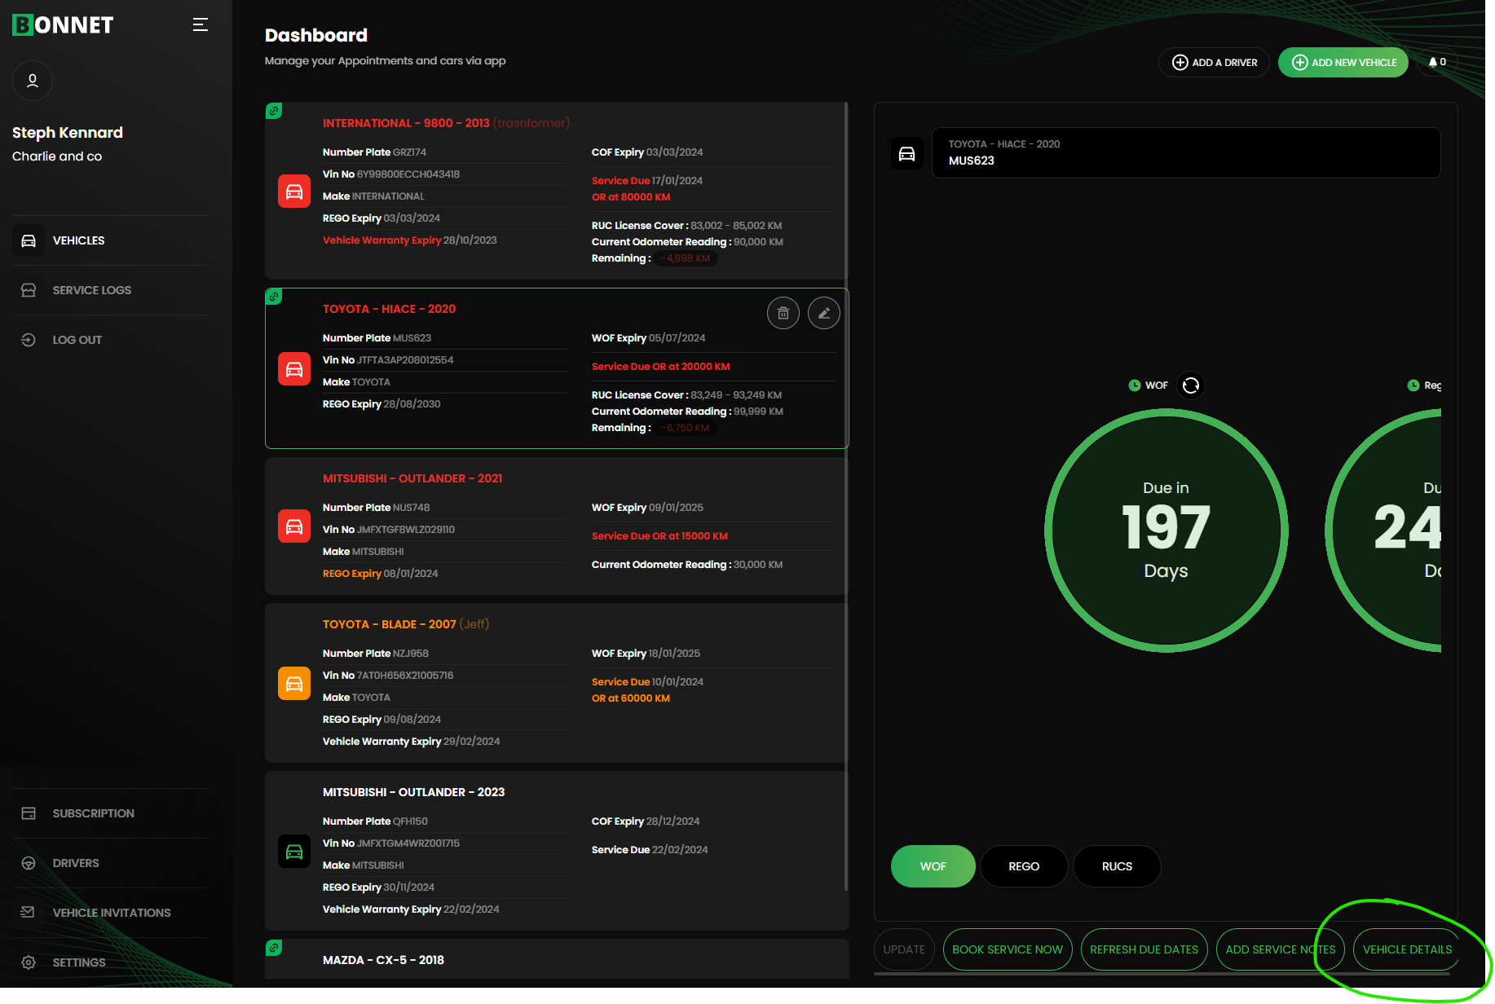Click Book Service Now
The height and width of the screenshot is (1004, 1495).
[1008, 949]
